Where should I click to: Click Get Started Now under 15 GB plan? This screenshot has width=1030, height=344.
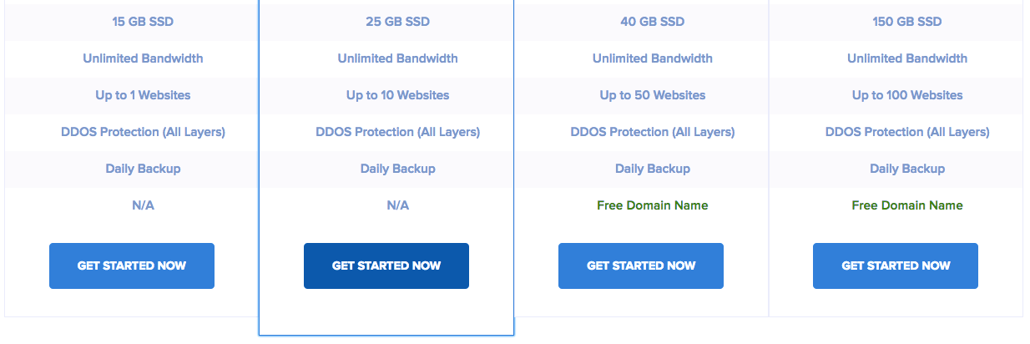pos(132,266)
